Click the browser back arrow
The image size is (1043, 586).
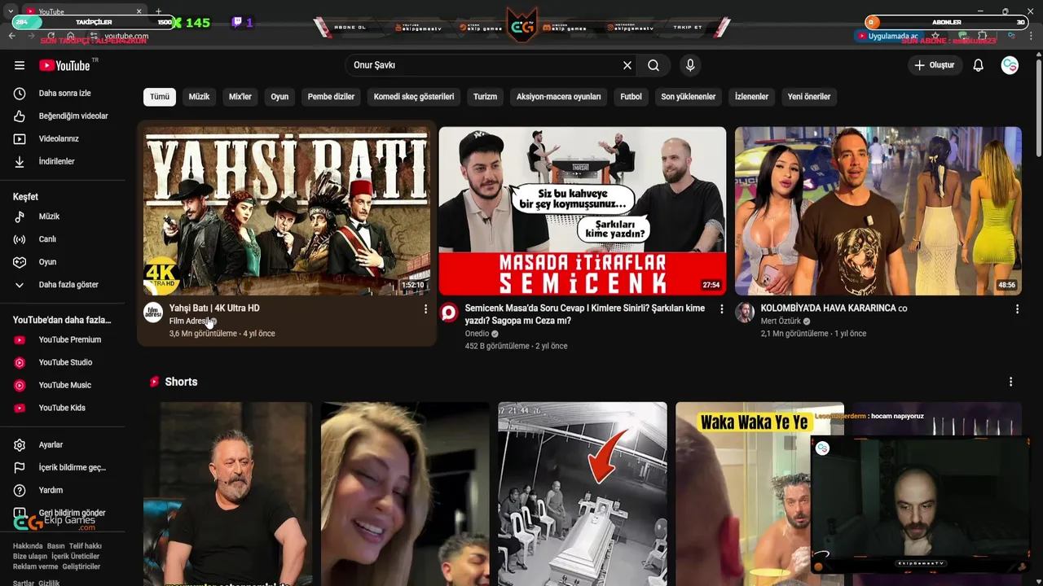click(x=12, y=36)
